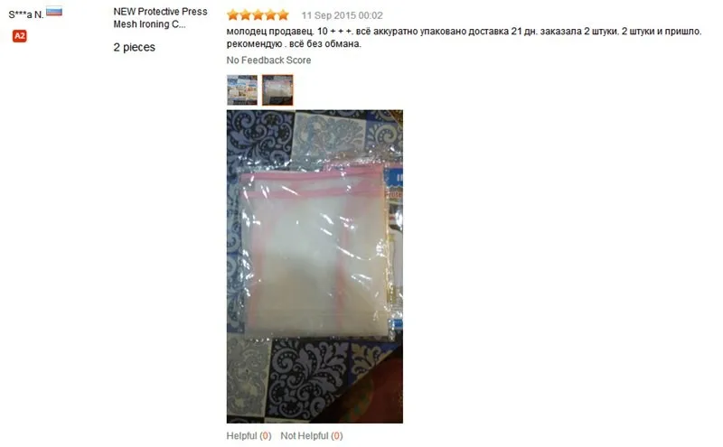
Task: Click the fourth star in the rating
Action: point(270,15)
